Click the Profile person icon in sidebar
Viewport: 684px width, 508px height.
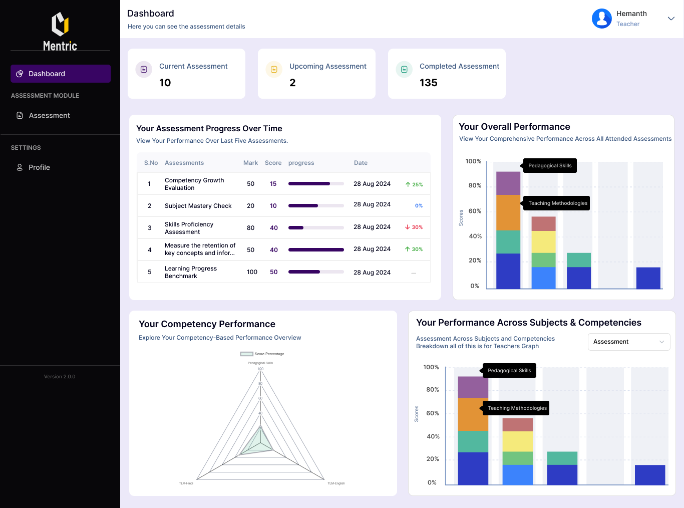click(20, 167)
